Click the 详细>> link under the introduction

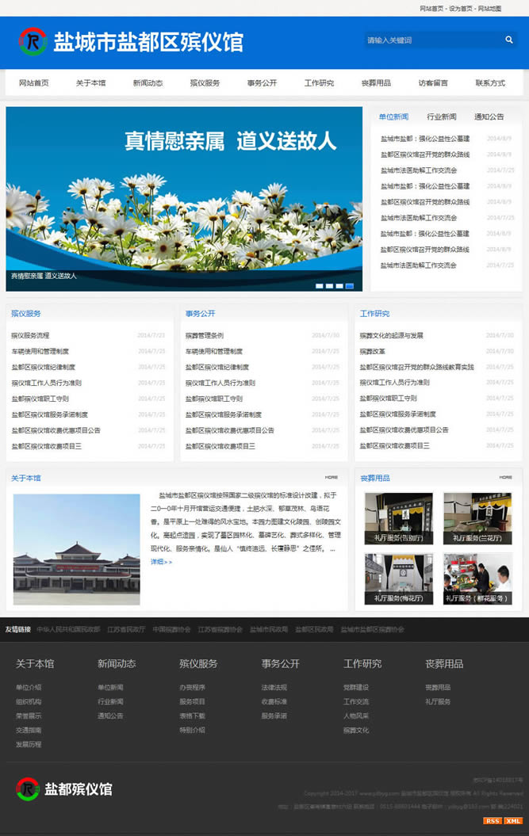pos(161,561)
